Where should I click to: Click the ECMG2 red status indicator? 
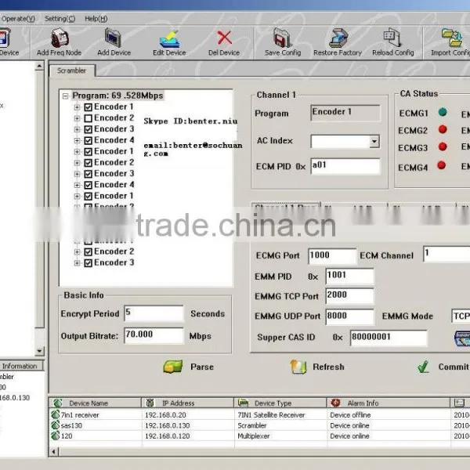pos(443,129)
